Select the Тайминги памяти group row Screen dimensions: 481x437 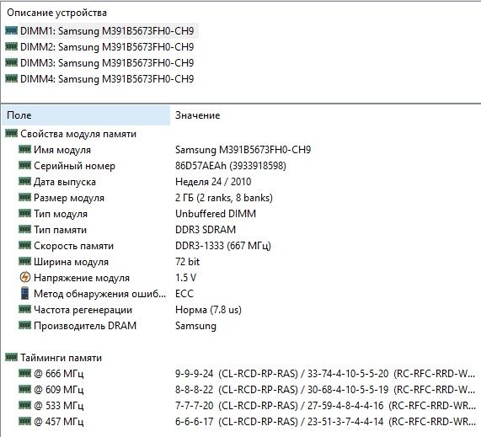click(x=61, y=358)
